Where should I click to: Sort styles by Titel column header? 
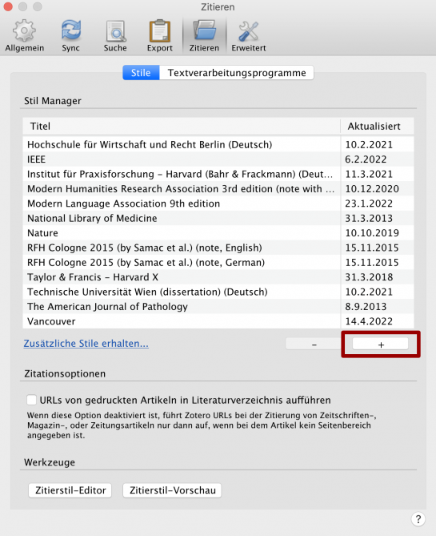click(x=182, y=127)
